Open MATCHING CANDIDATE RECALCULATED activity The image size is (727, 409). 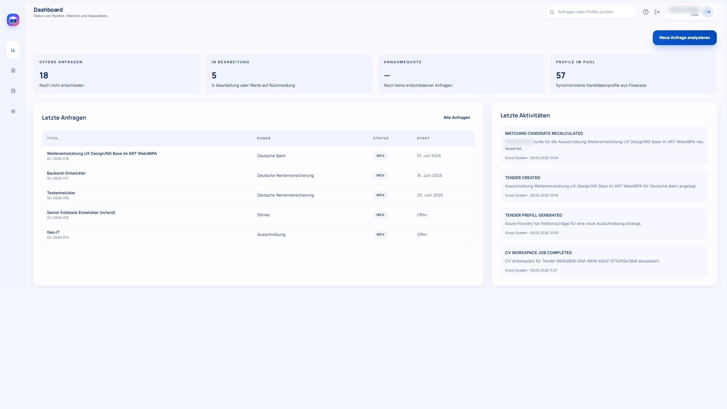click(604, 145)
